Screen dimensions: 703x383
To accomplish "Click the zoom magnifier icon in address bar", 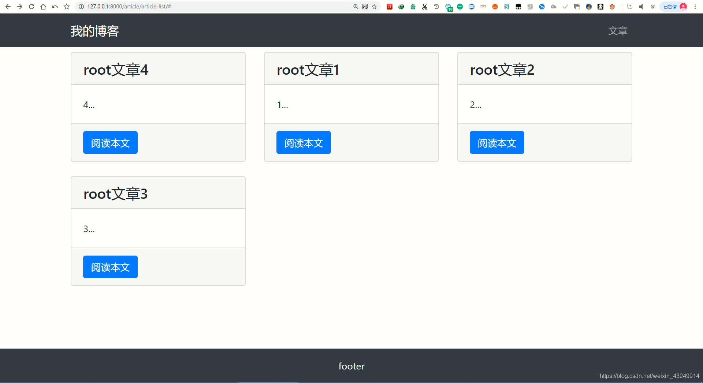I will pos(356,7).
